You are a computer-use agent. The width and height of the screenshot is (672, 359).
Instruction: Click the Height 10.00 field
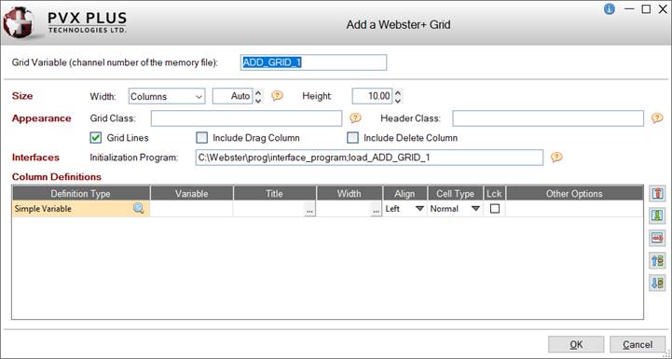click(x=372, y=96)
